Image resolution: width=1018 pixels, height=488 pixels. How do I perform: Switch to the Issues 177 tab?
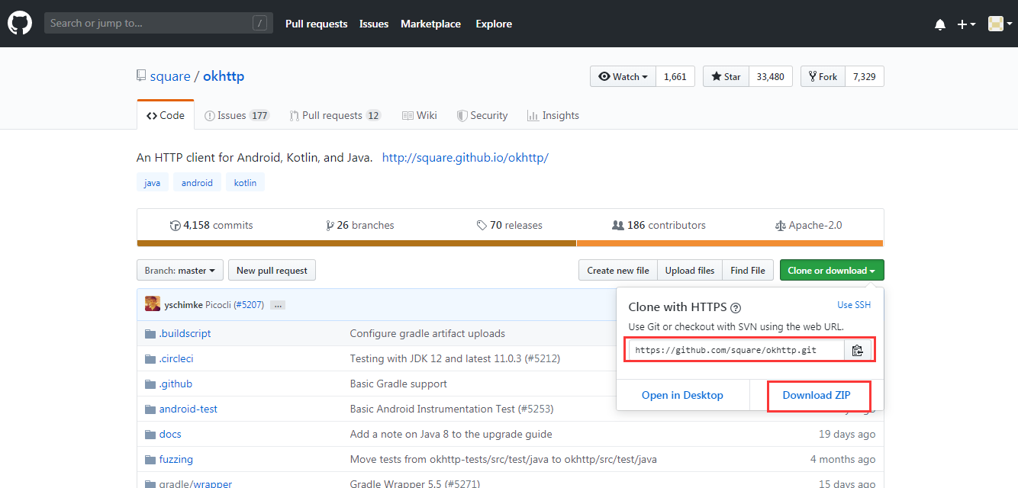pyautogui.click(x=237, y=115)
